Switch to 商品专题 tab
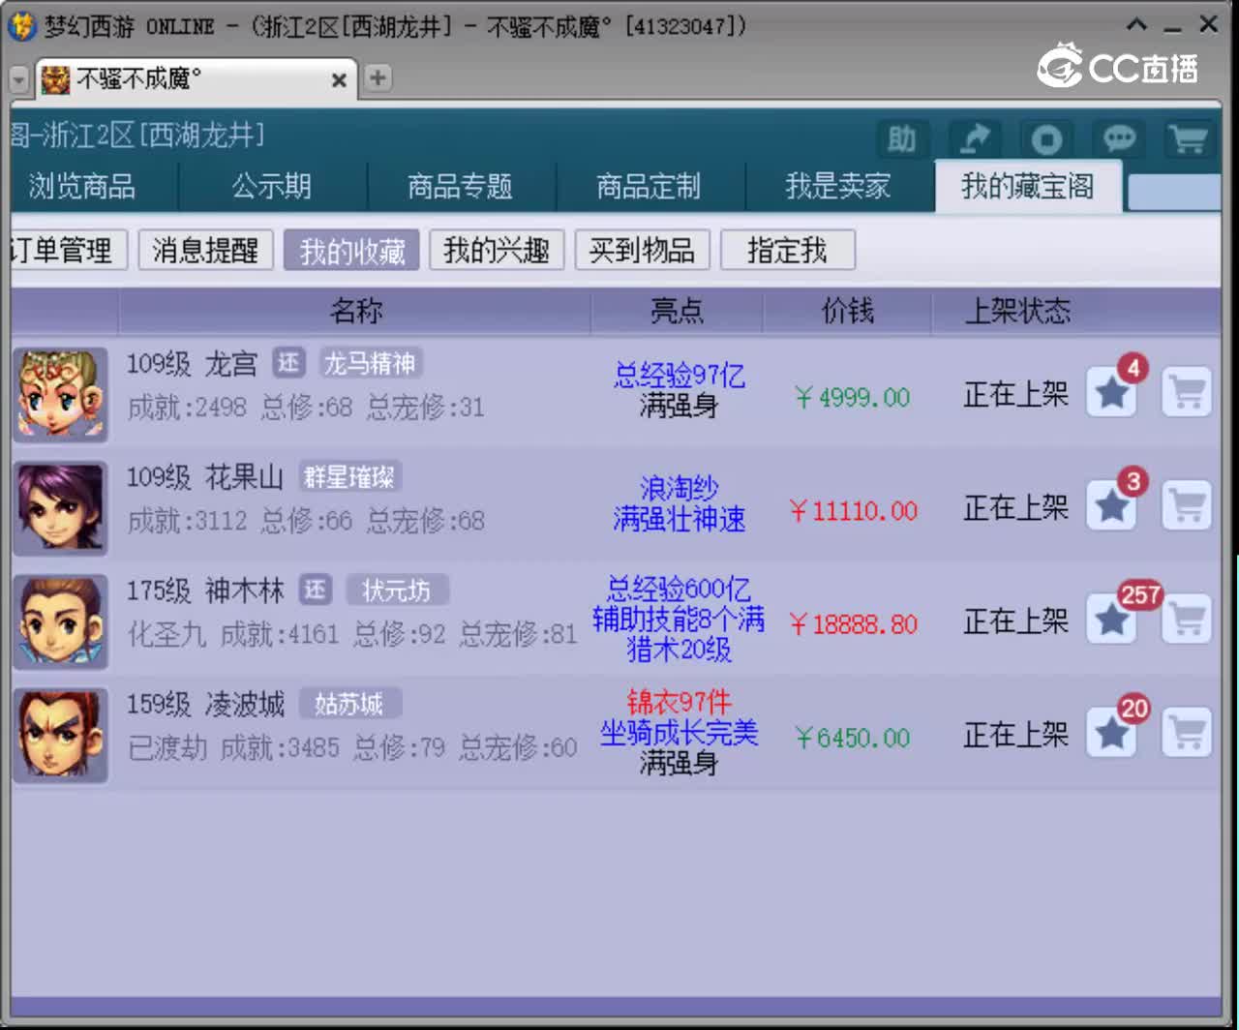The image size is (1239, 1030). [x=460, y=186]
